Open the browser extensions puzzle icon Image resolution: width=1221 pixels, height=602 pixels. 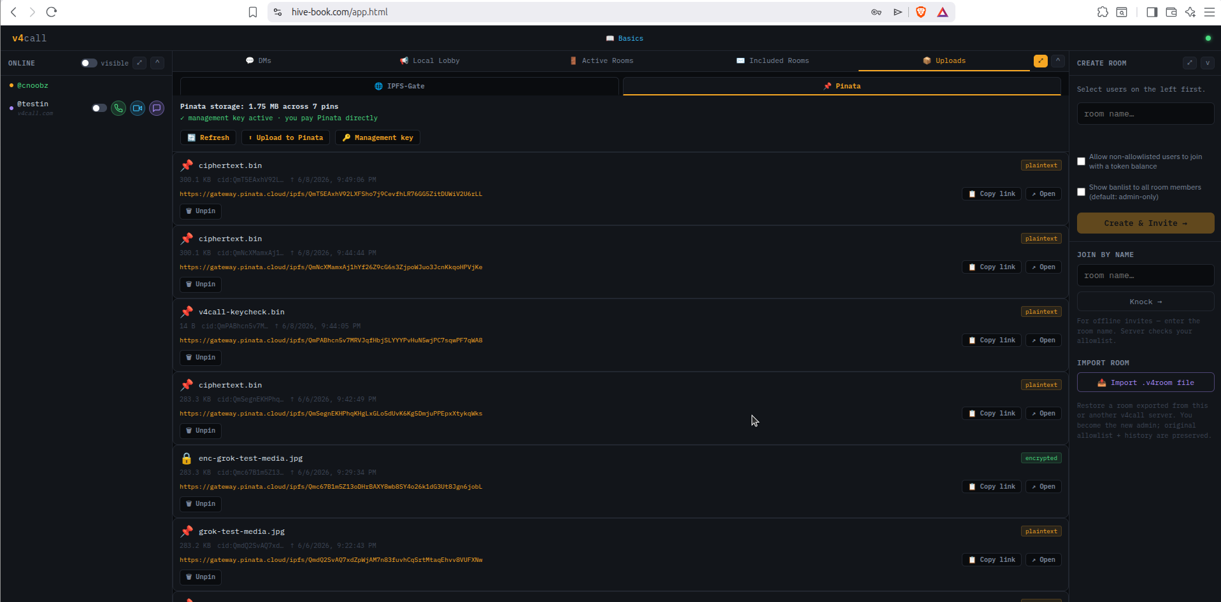coord(1103,12)
